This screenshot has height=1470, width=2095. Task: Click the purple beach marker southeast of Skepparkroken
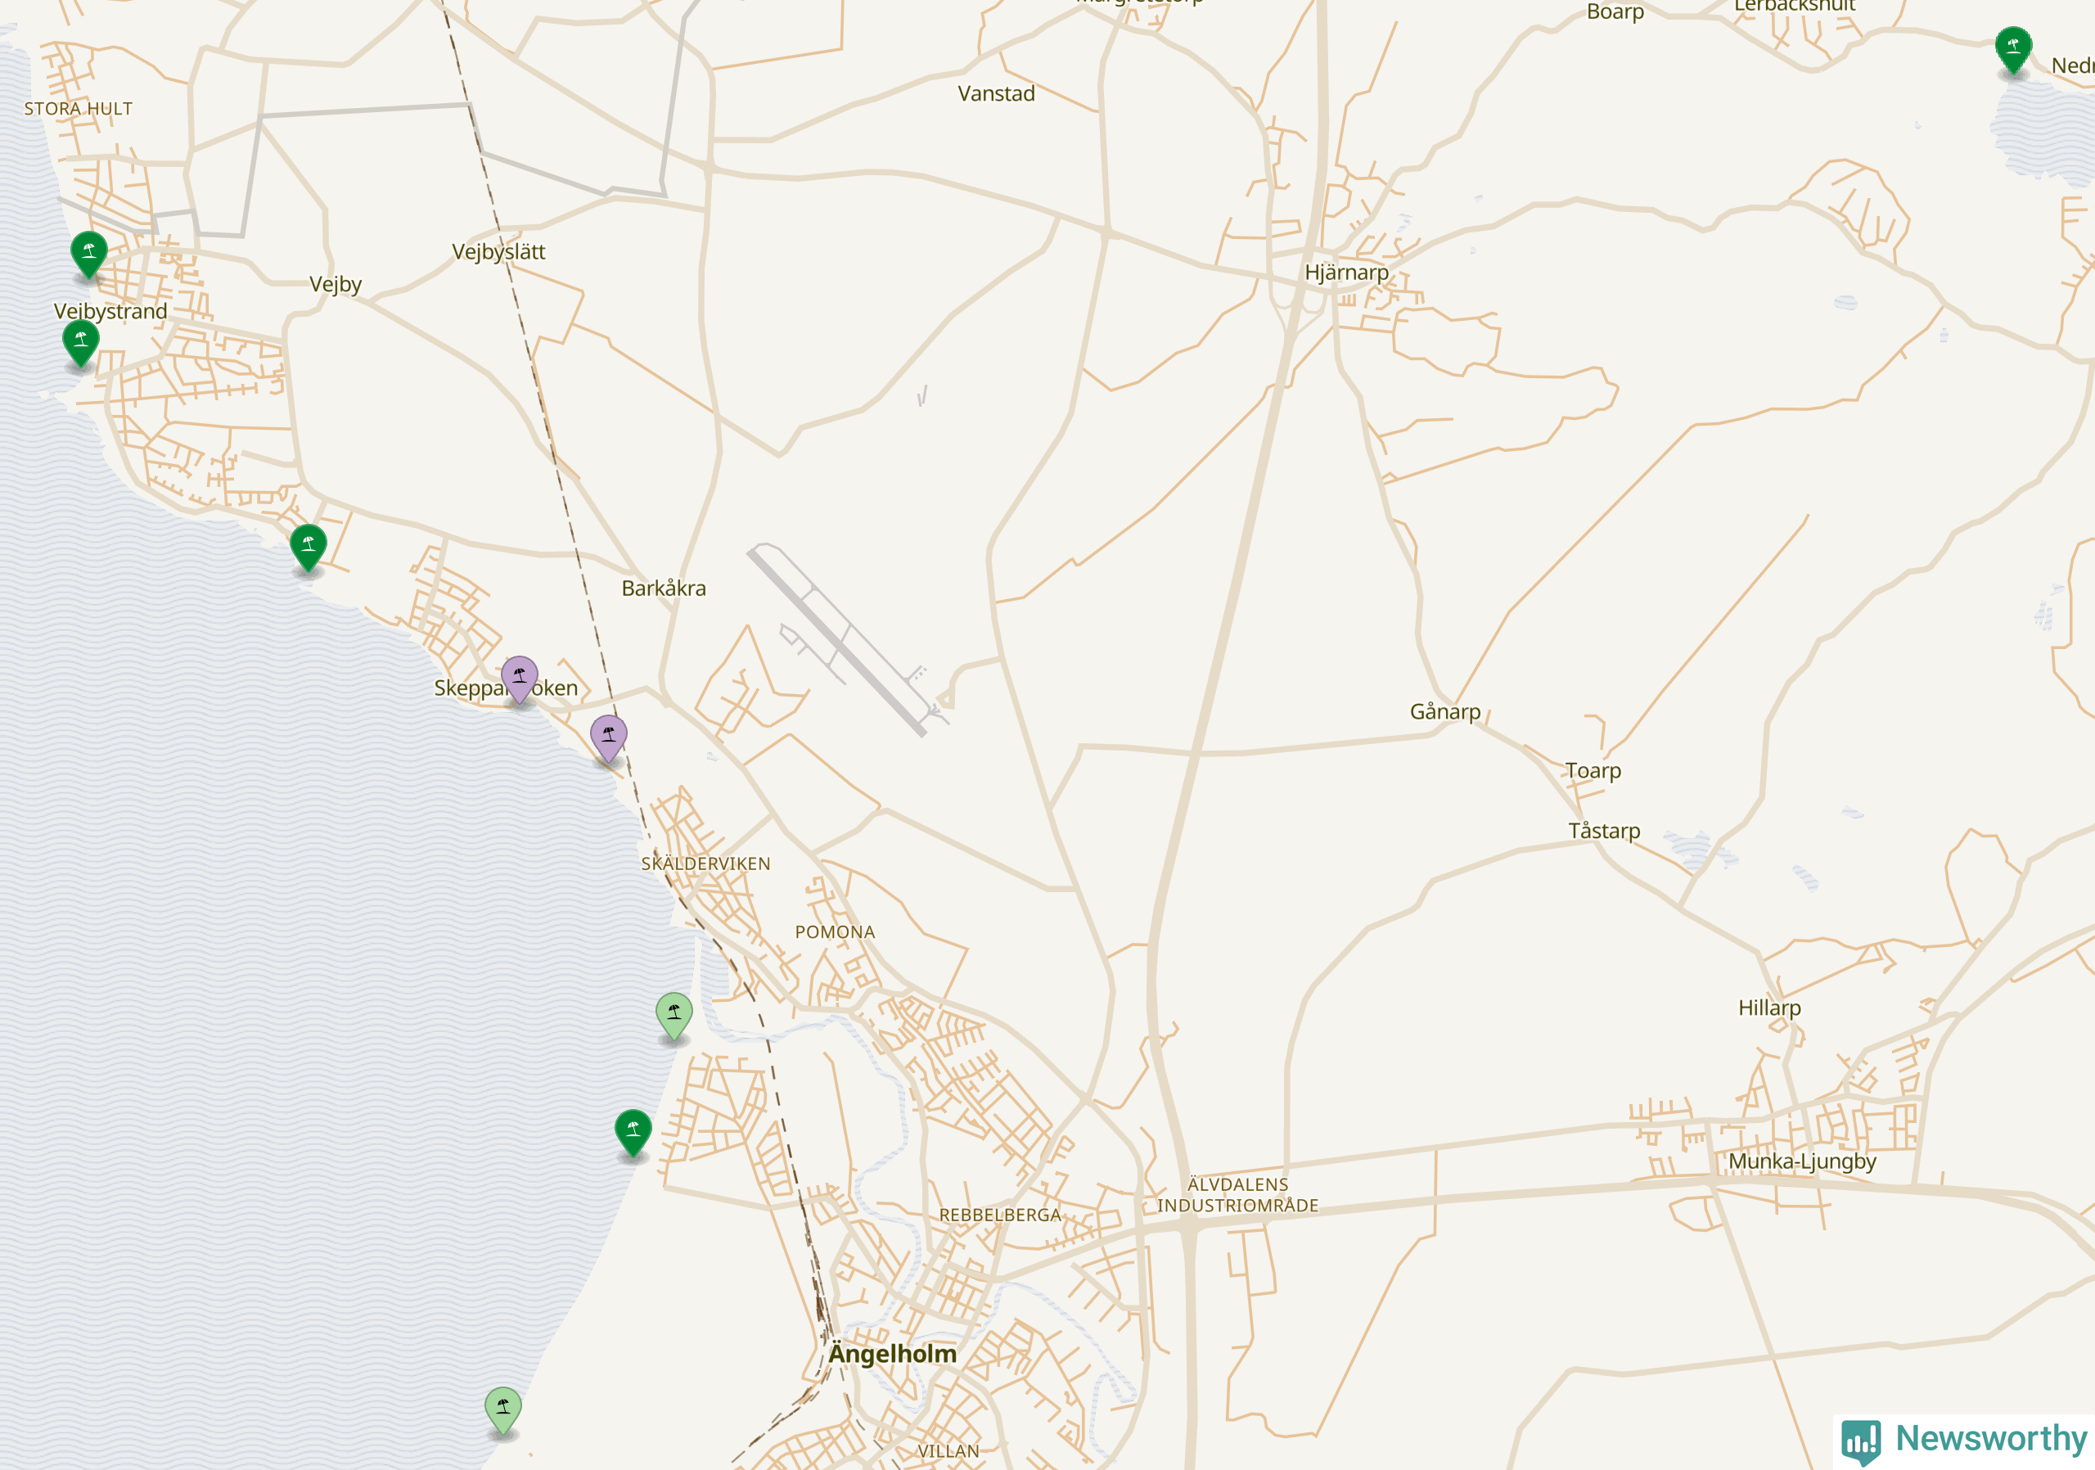pos(609,738)
